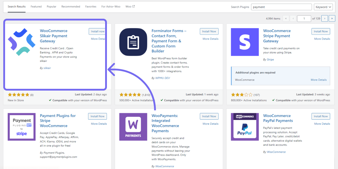This screenshot has width=338, height=169.
Task: Open the WooCommerce PayPal Payments title
Action: tap(278, 118)
